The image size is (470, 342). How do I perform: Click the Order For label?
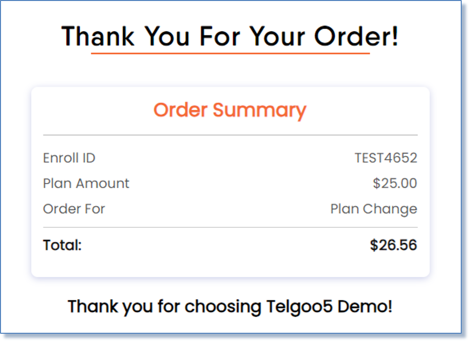coord(74,209)
